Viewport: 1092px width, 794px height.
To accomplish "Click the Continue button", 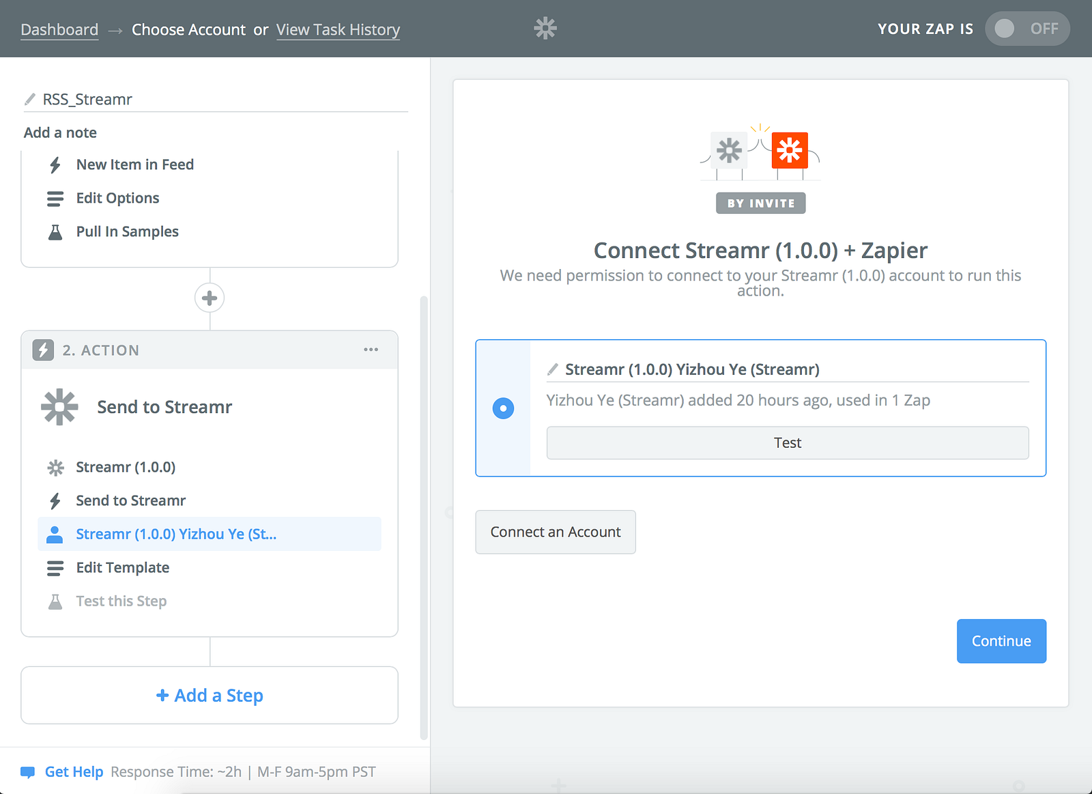I will (x=1001, y=641).
